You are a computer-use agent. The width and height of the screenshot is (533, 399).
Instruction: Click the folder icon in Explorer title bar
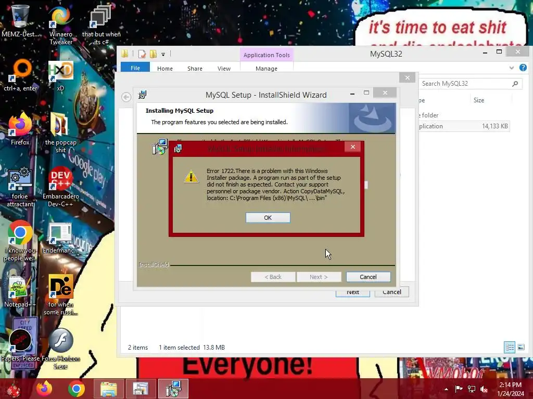[x=125, y=54]
